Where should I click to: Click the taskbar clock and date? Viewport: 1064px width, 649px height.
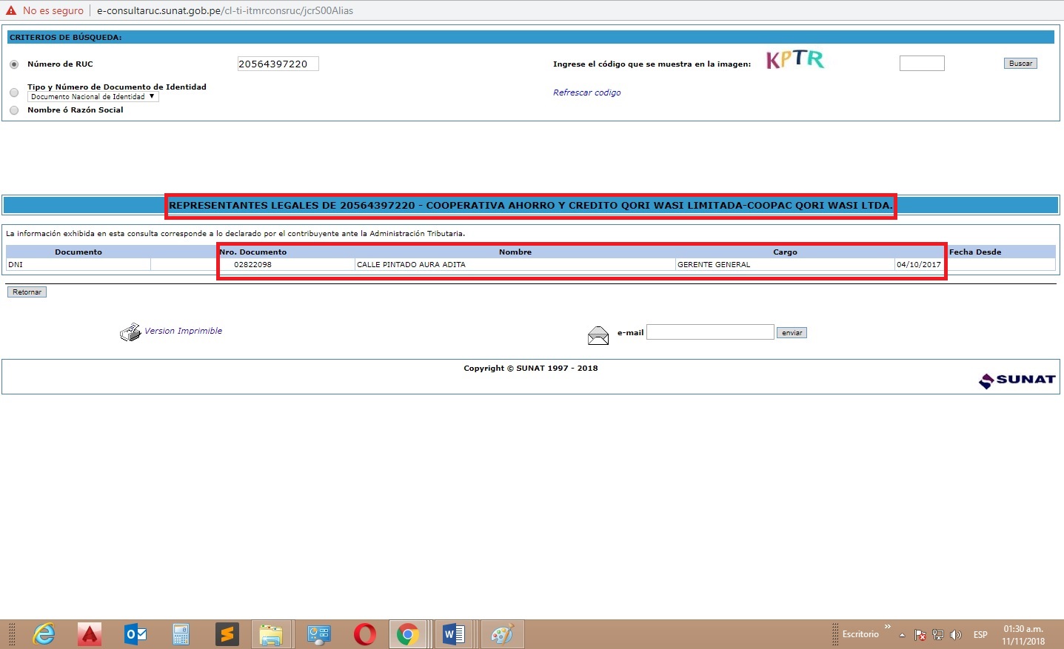click(1023, 635)
